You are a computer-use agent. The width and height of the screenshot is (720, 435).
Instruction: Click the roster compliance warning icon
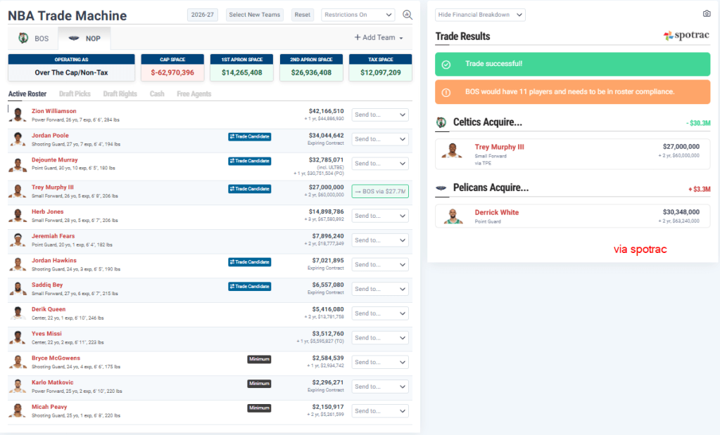(x=446, y=93)
